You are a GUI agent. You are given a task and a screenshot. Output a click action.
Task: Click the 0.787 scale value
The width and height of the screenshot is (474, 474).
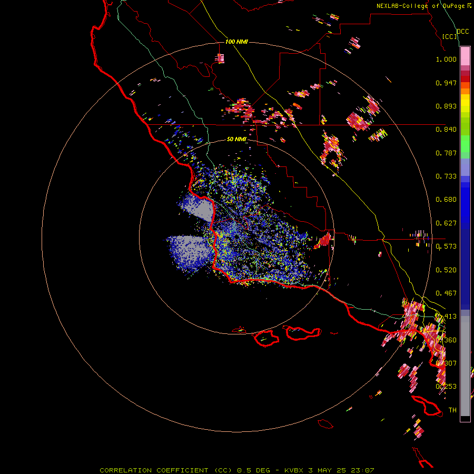click(x=446, y=153)
